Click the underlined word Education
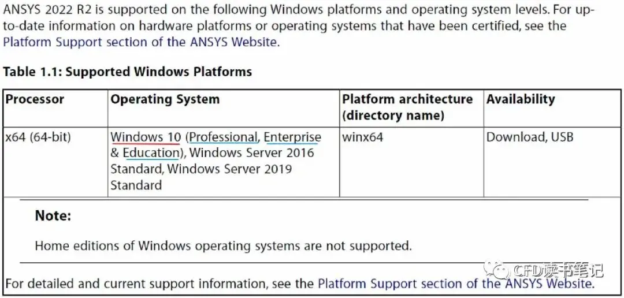 [x=150, y=153]
